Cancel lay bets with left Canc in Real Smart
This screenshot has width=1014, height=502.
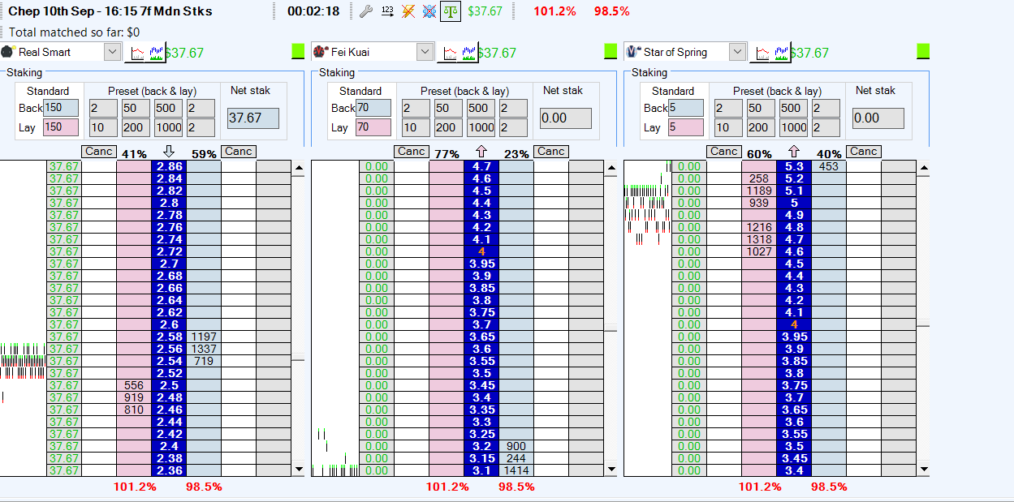pos(99,152)
